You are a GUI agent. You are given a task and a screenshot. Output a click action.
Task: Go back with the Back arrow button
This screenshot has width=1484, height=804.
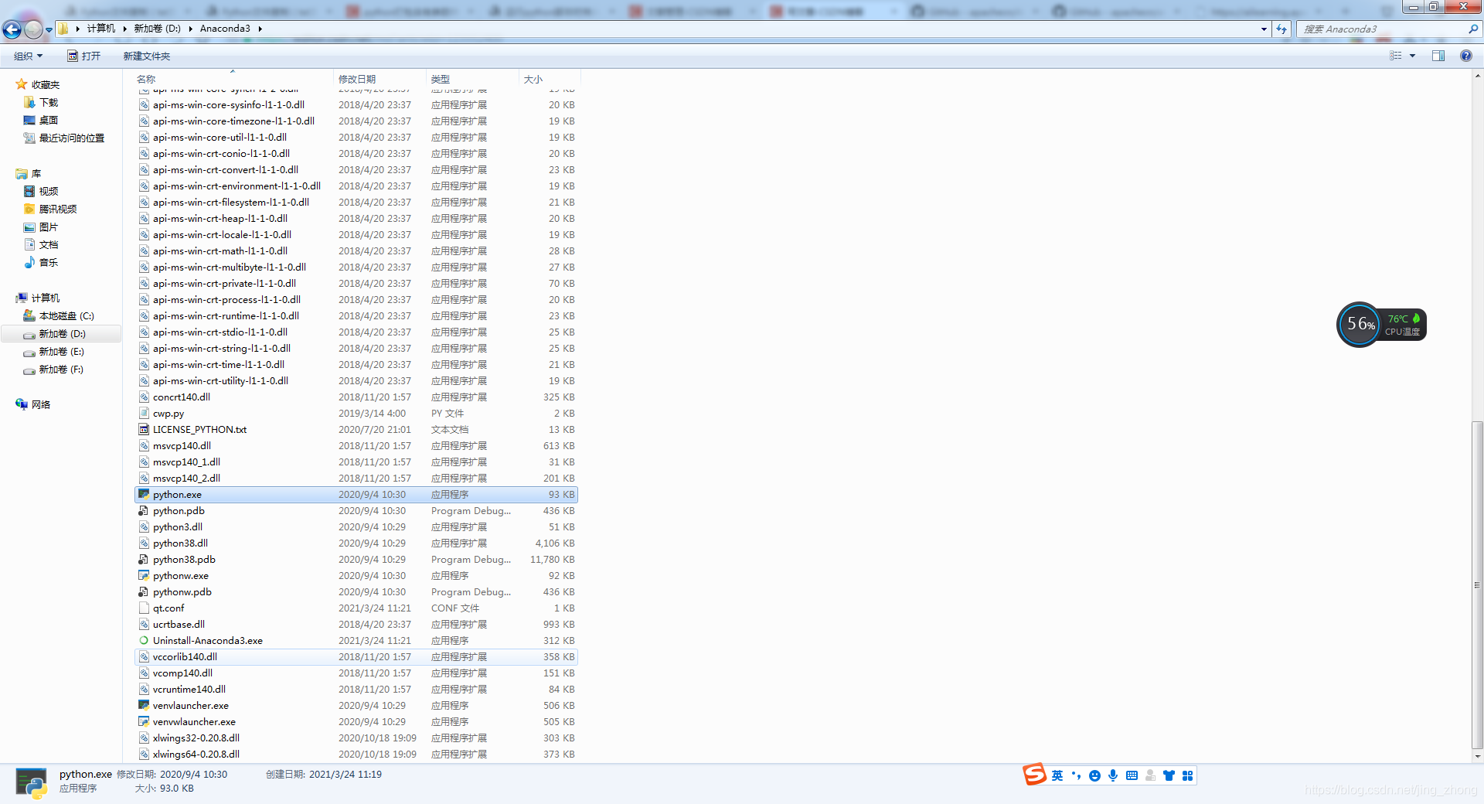pos(12,29)
